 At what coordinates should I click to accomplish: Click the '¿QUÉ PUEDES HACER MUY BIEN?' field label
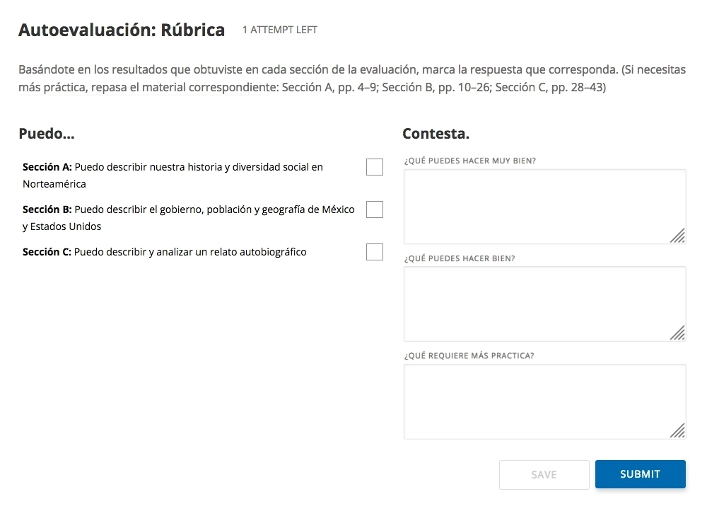tap(469, 161)
